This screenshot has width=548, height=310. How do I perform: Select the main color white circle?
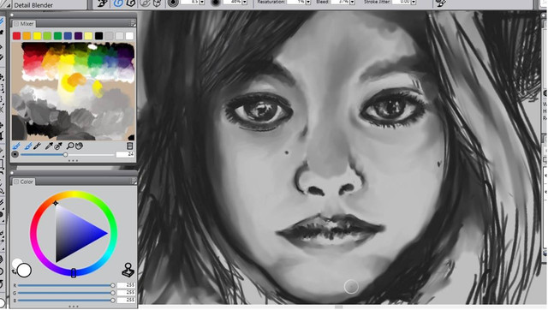tap(24, 270)
